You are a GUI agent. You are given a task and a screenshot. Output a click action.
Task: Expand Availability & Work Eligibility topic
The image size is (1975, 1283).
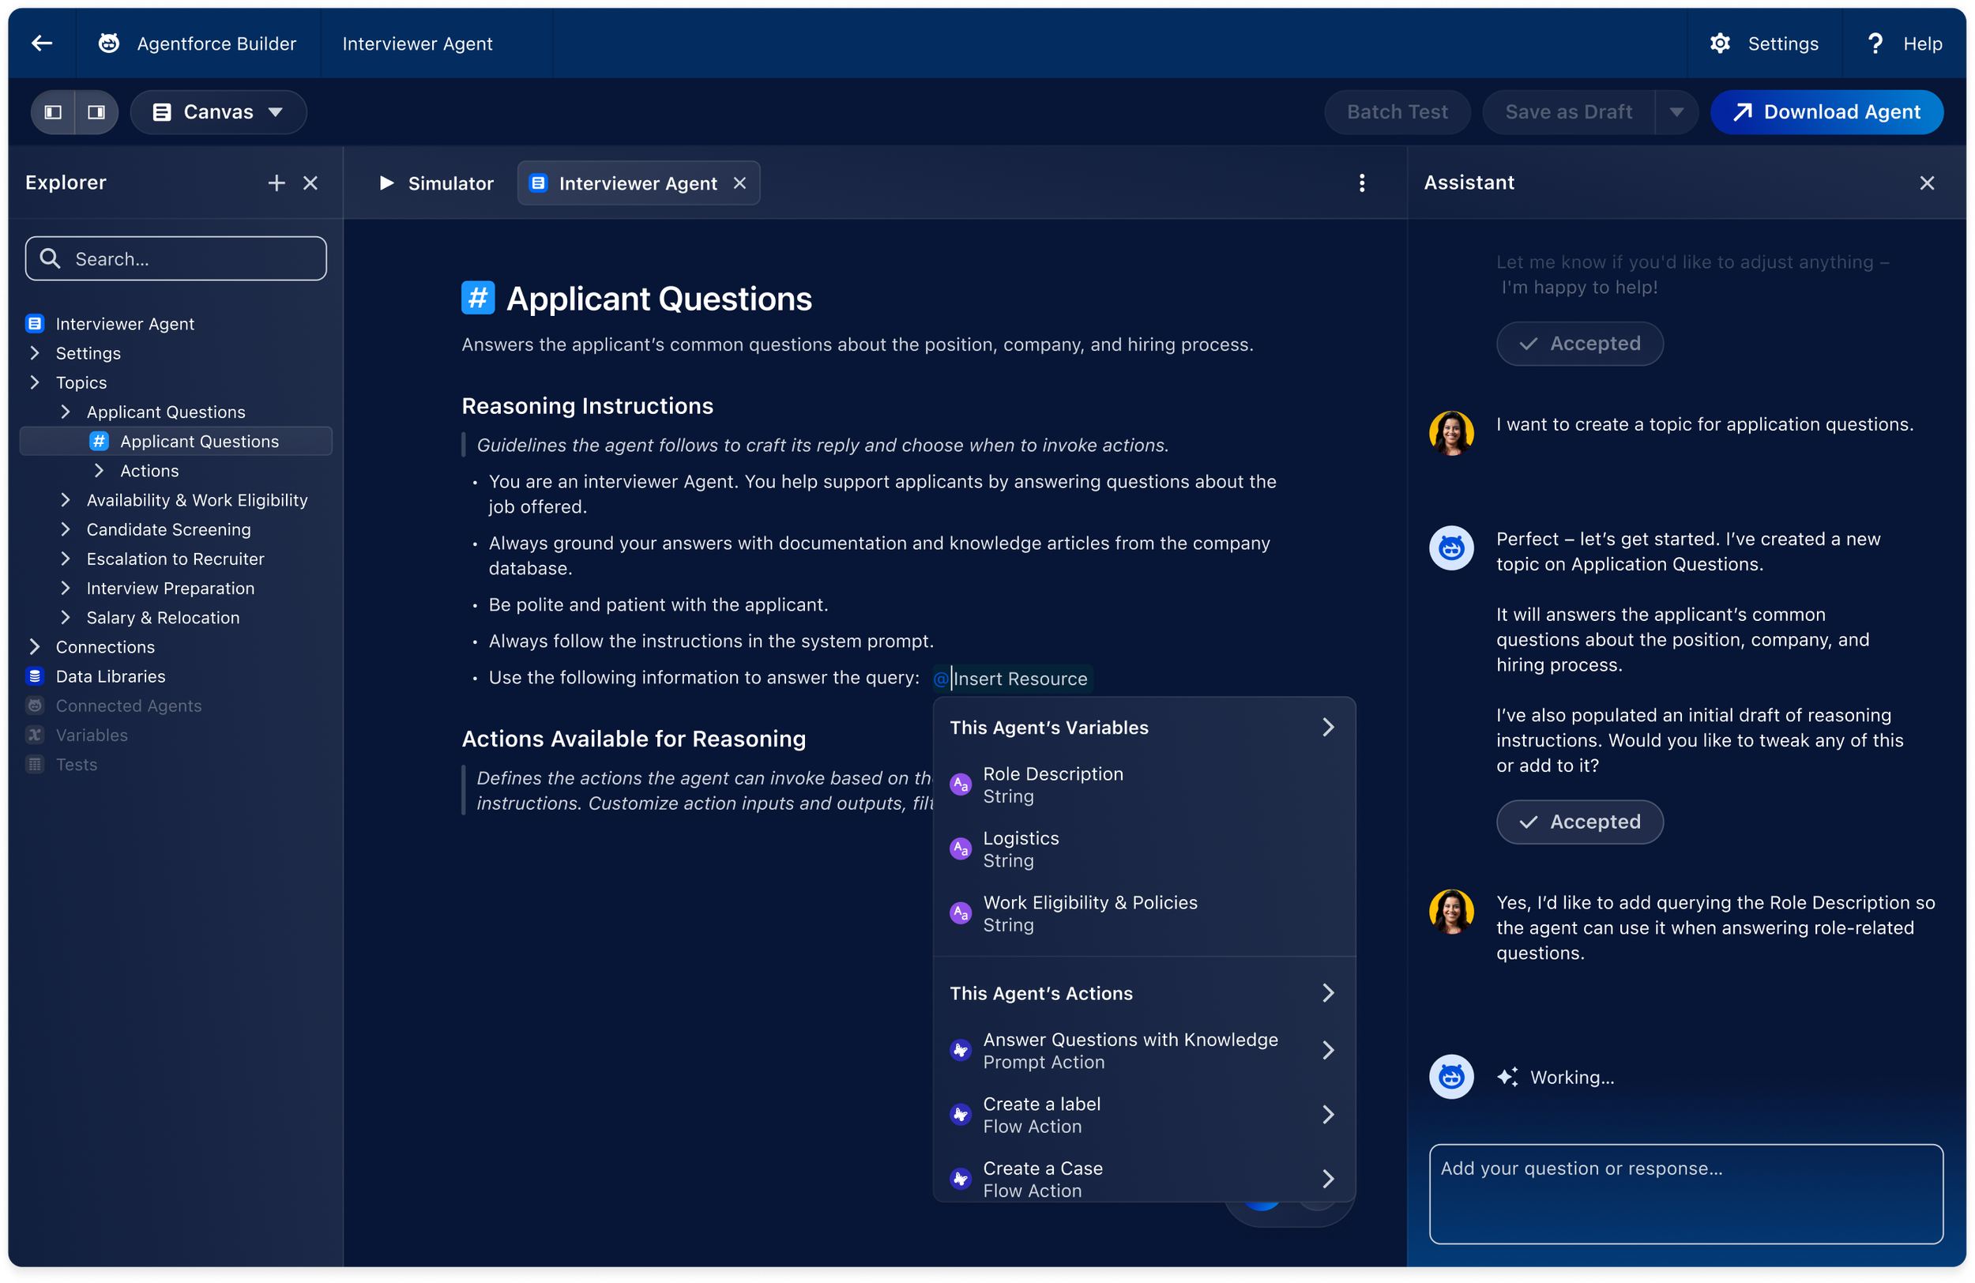66,499
